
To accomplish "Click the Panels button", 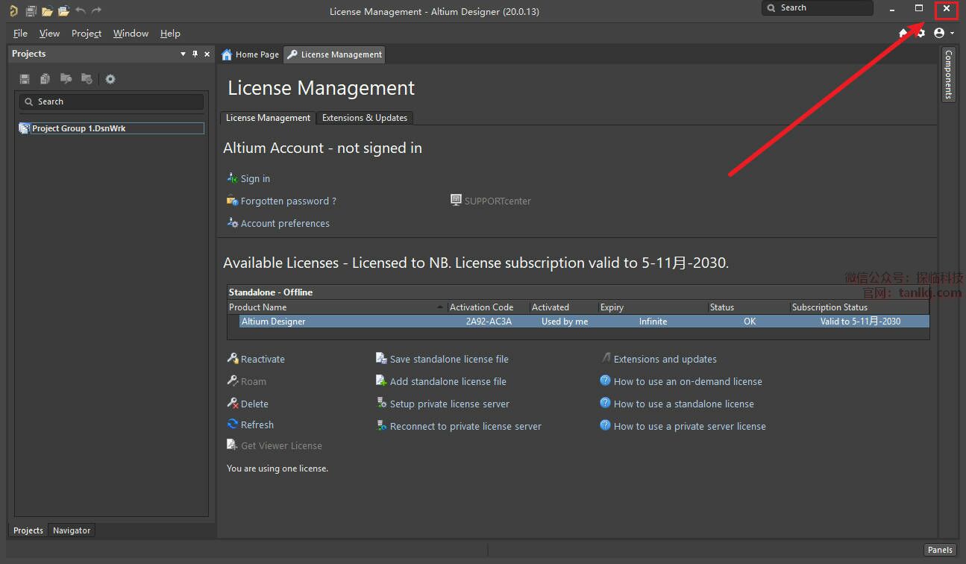I will [x=940, y=550].
